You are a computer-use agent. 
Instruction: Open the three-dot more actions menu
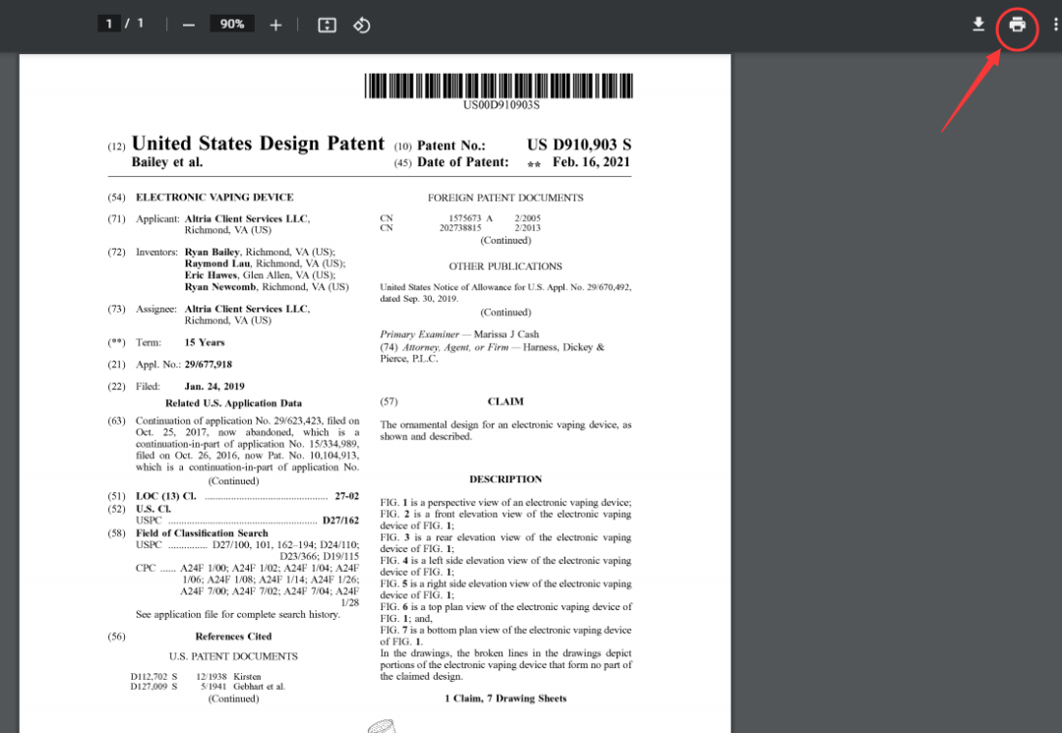pyautogui.click(x=1055, y=25)
